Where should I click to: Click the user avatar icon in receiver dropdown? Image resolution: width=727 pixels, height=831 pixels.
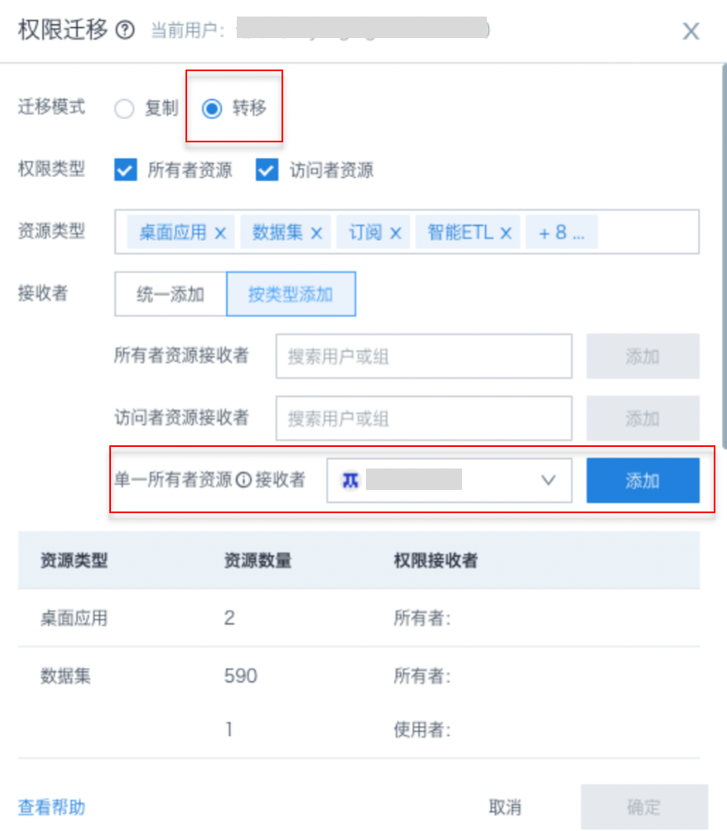tap(350, 480)
